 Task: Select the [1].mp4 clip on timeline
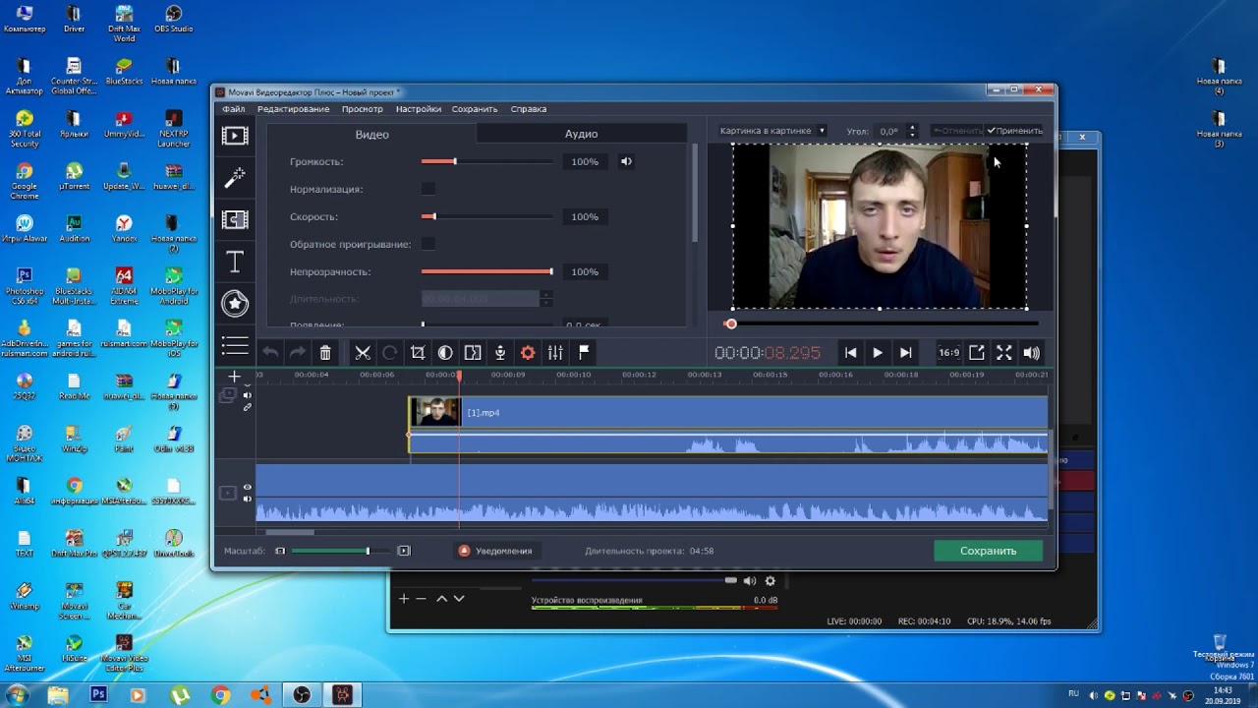728,425
